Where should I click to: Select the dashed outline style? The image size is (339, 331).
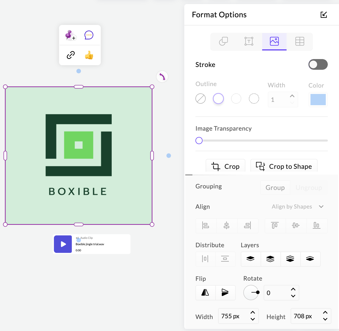[x=254, y=99]
